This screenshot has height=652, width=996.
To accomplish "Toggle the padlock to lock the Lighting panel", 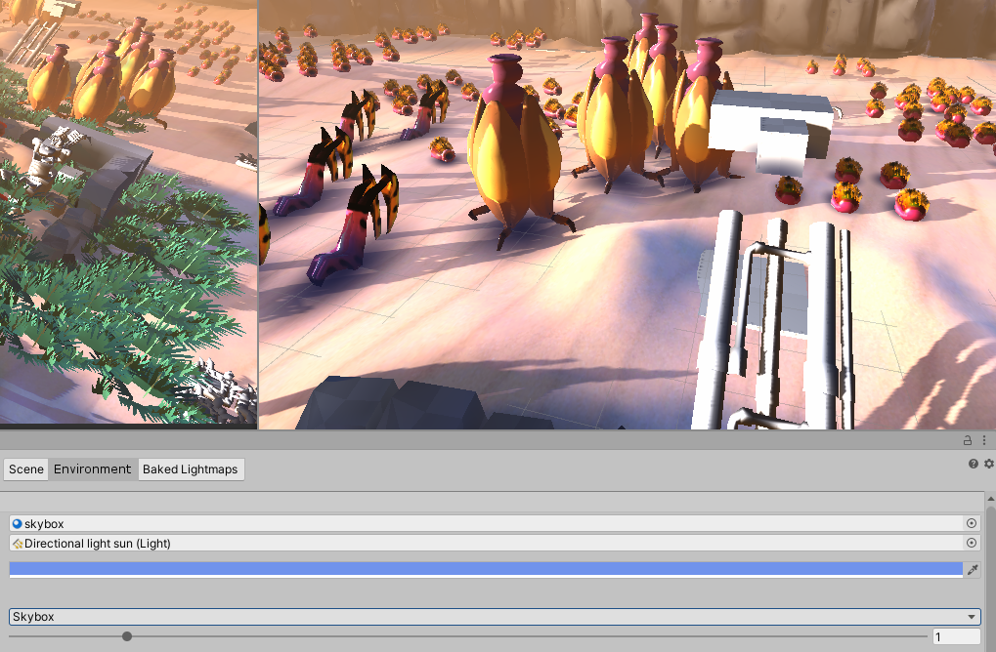I will tap(966, 440).
